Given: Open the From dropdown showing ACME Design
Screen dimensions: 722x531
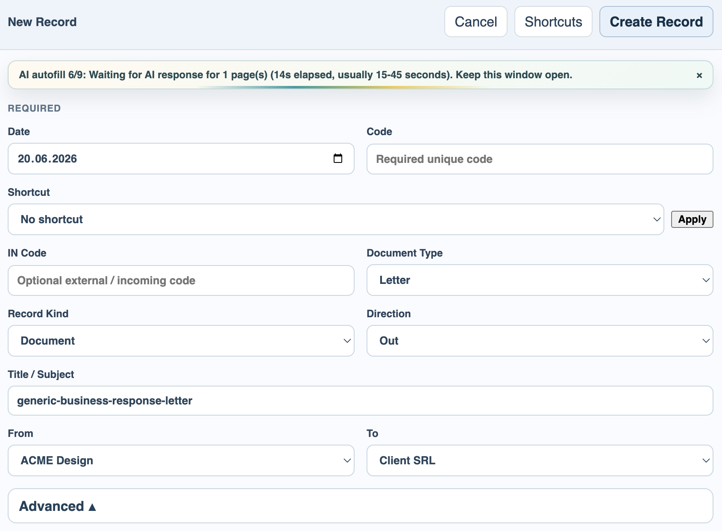Looking at the screenshot, I should click(x=181, y=460).
